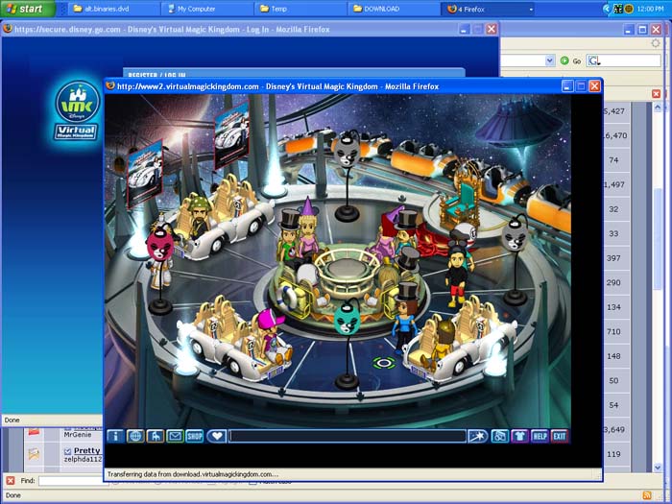Click the value 119 in the count column

pyautogui.click(x=613, y=454)
